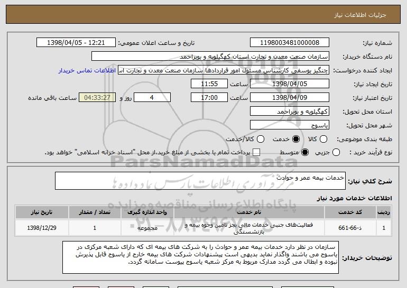Click the creation time field 11:55

tap(209, 84)
